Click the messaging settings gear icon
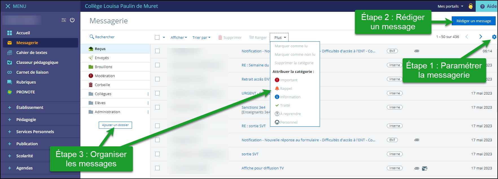This screenshot has height=179, width=498. pyautogui.click(x=494, y=37)
